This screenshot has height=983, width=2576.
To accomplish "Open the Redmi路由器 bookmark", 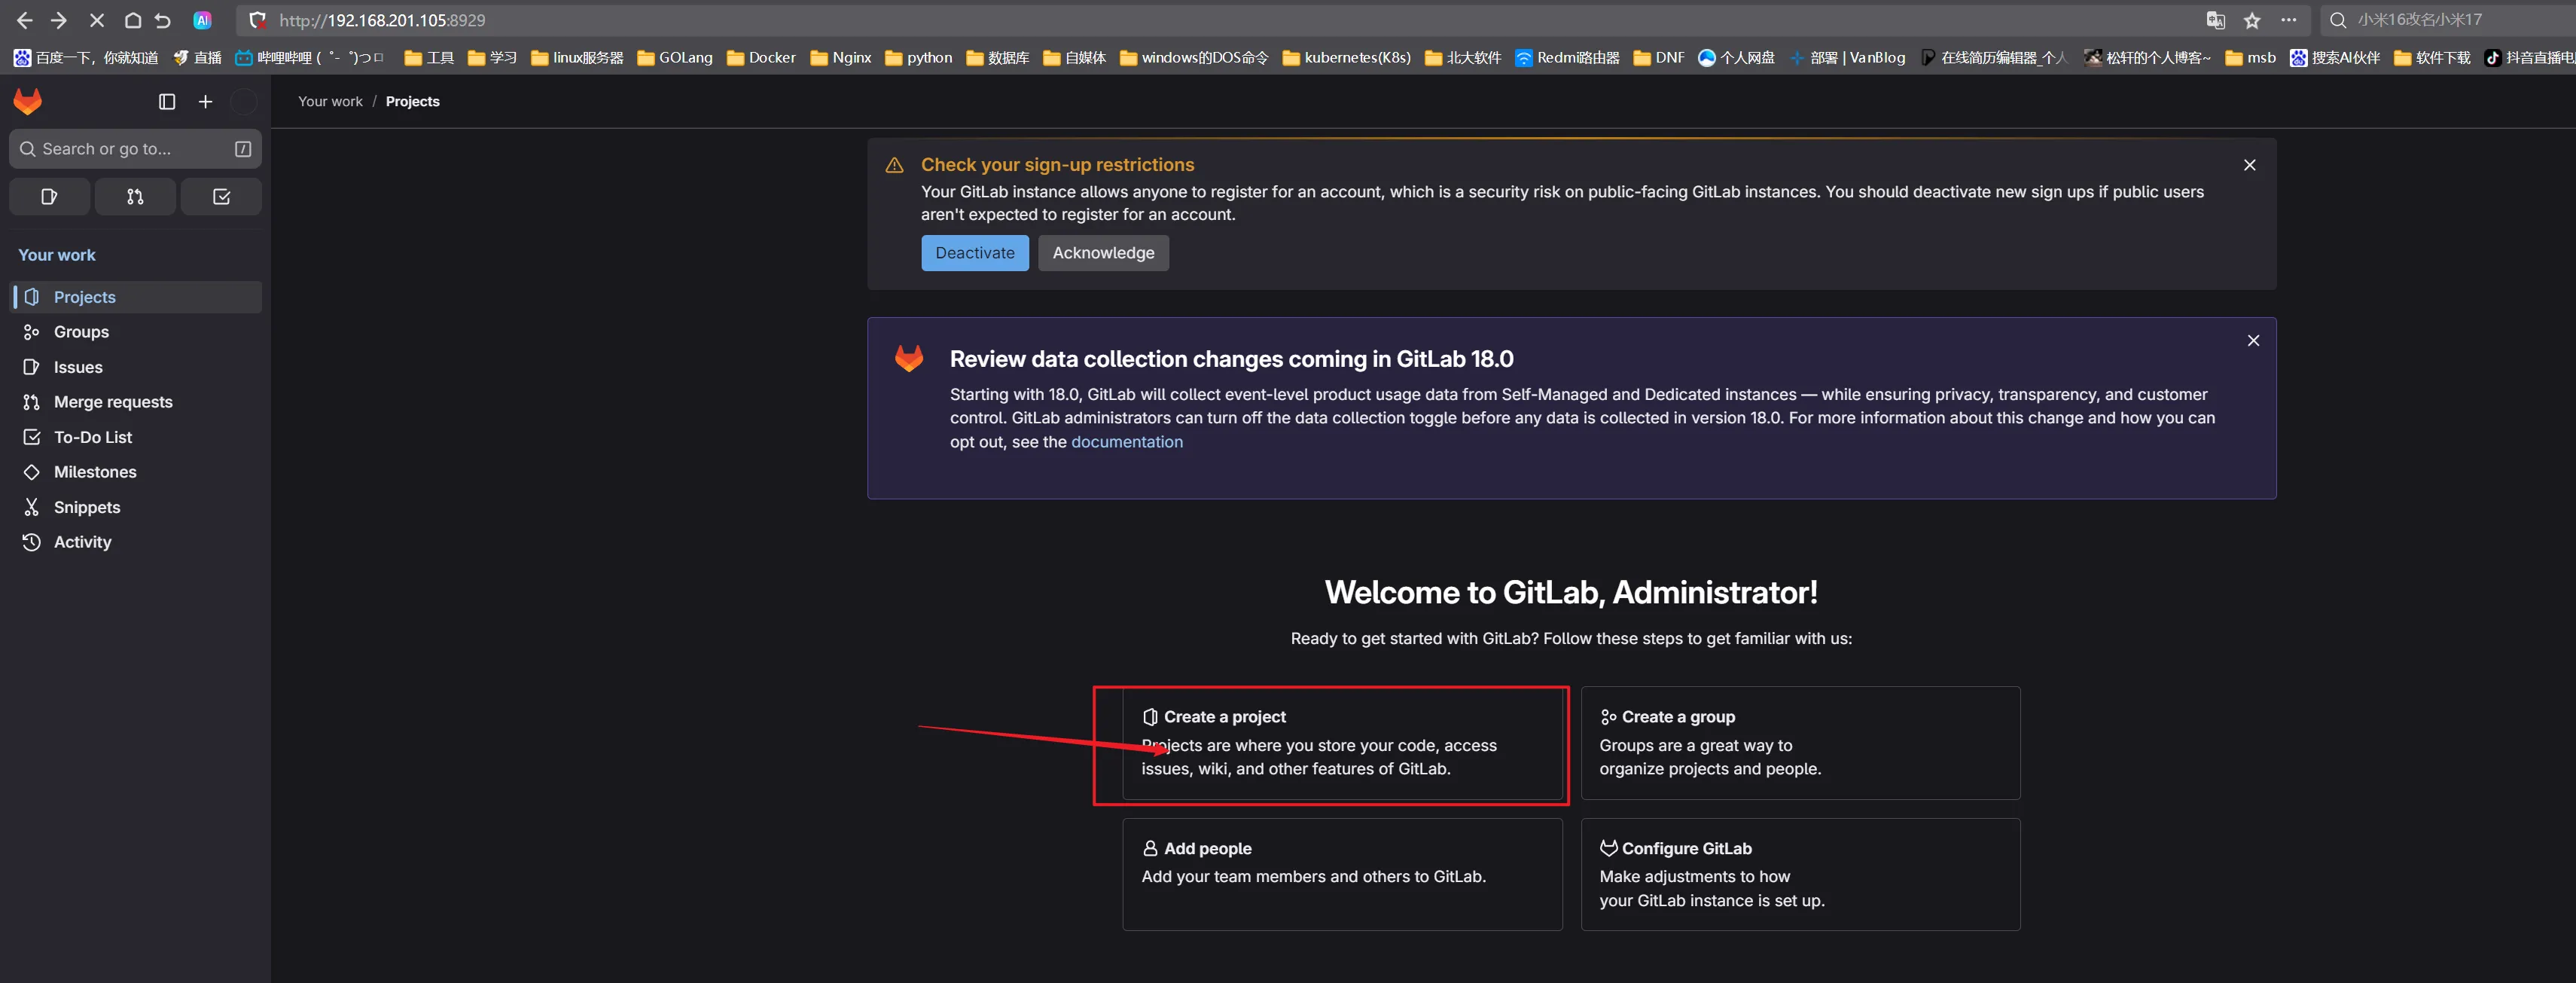I will click(x=1567, y=58).
